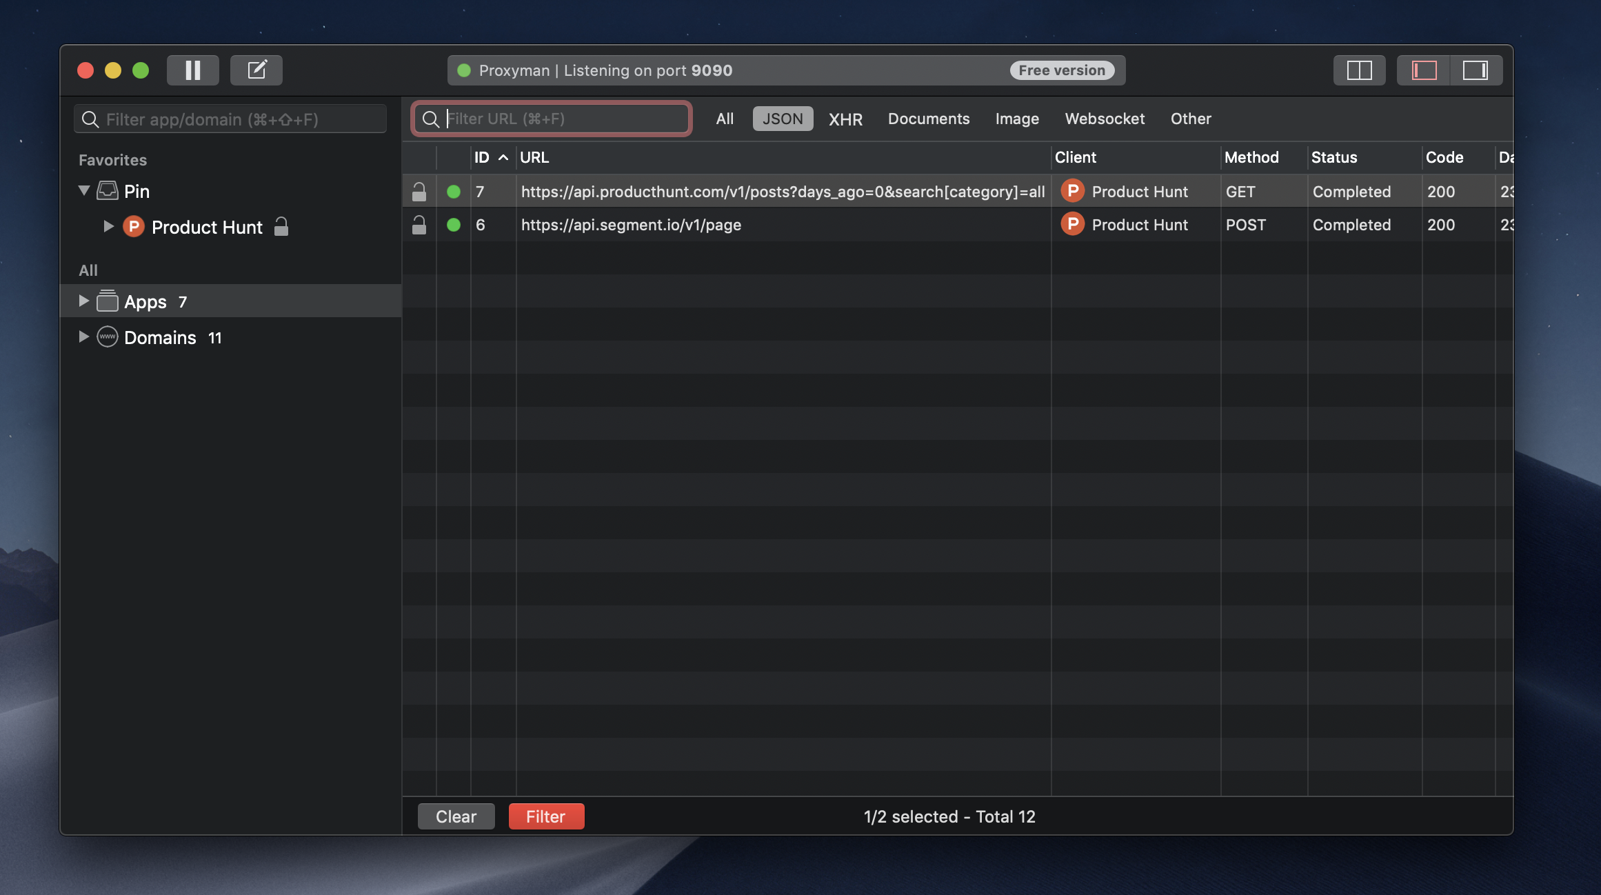Expand the Apps tree group
Image resolution: width=1601 pixels, height=895 pixels.
[x=83, y=301]
